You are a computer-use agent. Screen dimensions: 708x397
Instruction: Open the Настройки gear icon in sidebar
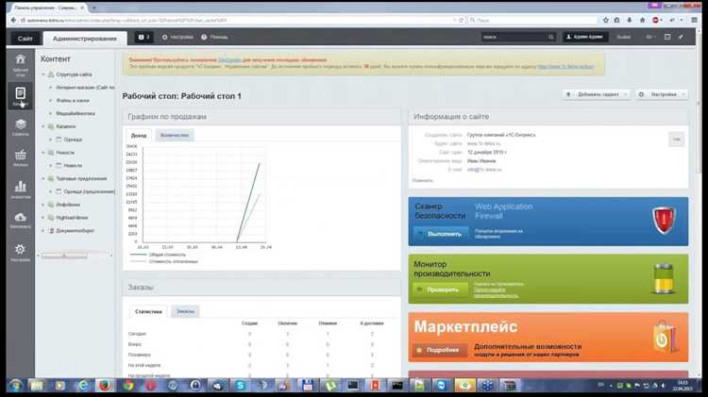pos(21,252)
